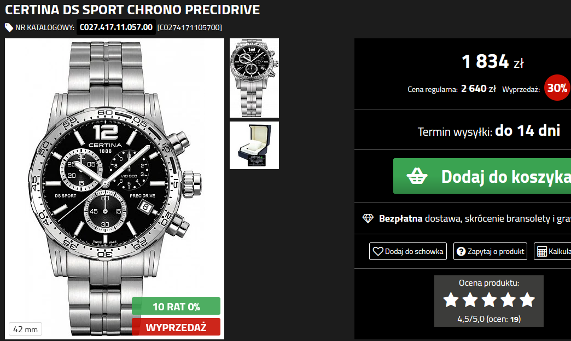Add the watch to cart with Dodaj do koszyka
571x341 pixels.
click(482, 176)
